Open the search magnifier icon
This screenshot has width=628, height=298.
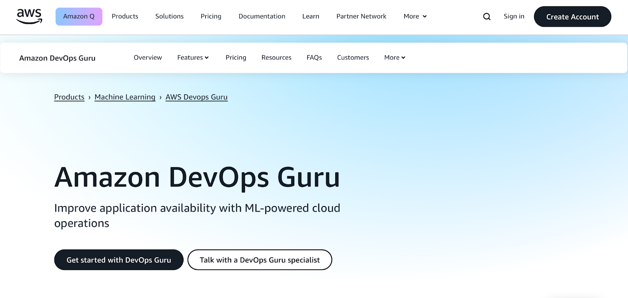487,16
